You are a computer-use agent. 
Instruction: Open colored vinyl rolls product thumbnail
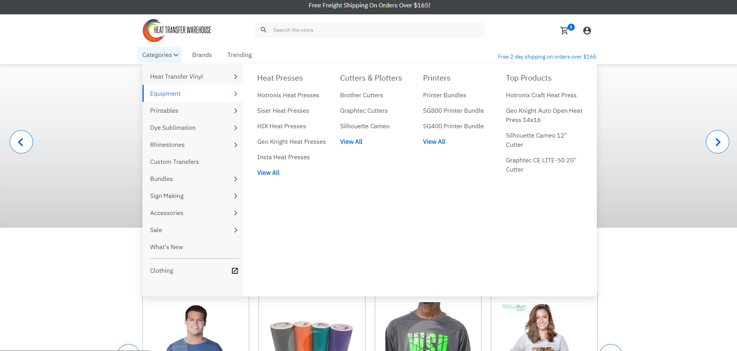[x=312, y=324]
